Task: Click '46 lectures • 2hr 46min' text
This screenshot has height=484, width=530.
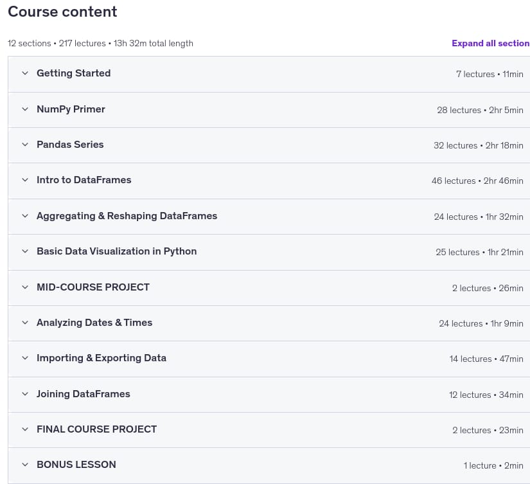Action: pos(477,181)
